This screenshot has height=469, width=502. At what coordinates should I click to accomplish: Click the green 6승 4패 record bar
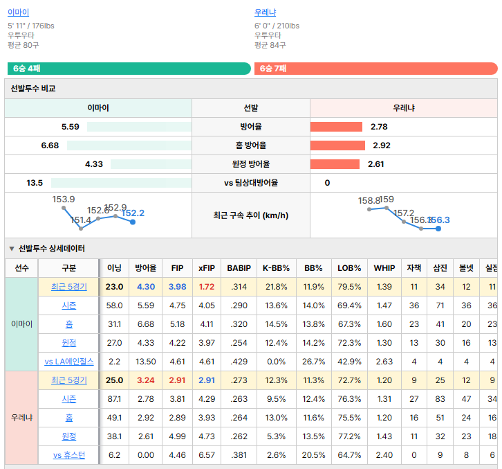click(x=129, y=69)
